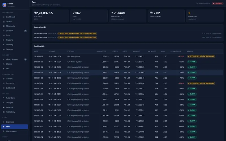This screenshot has width=226, height=141.
Task: Click the -38.0% baseline value
Action: tap(181, 83)
